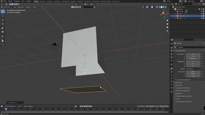Click the outliner search field

tap(186, 4)
